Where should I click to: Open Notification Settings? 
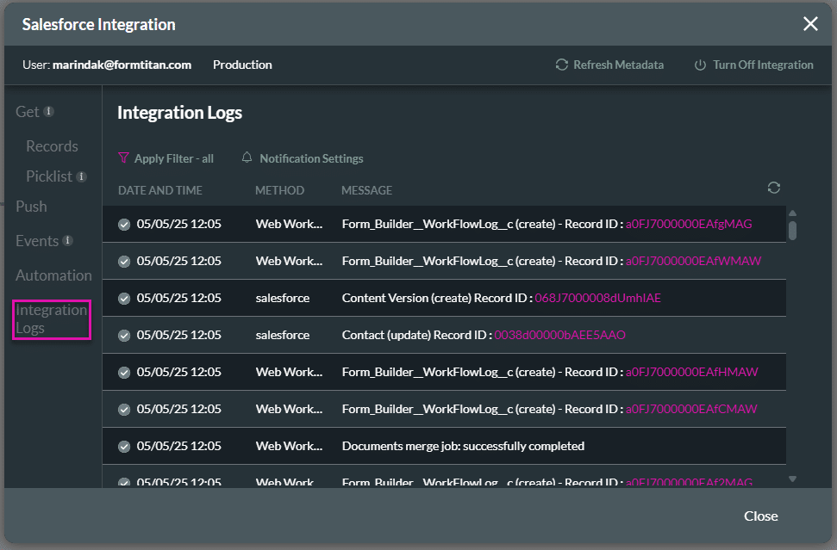311,158
